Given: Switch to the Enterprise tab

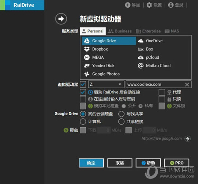Looking at the screenshot, I should [148, 31].
